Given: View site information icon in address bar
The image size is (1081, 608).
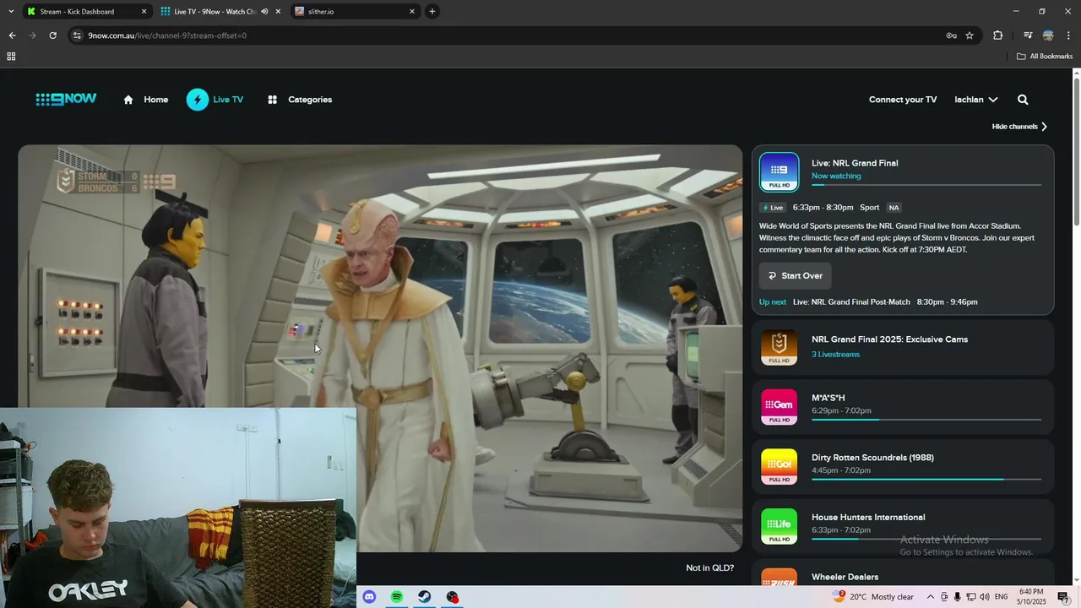Looking at the screenshot, I should coord(77,35).
